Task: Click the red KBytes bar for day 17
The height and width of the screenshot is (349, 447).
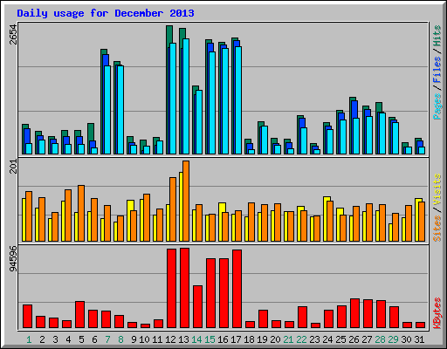Action: pos(237,289)
